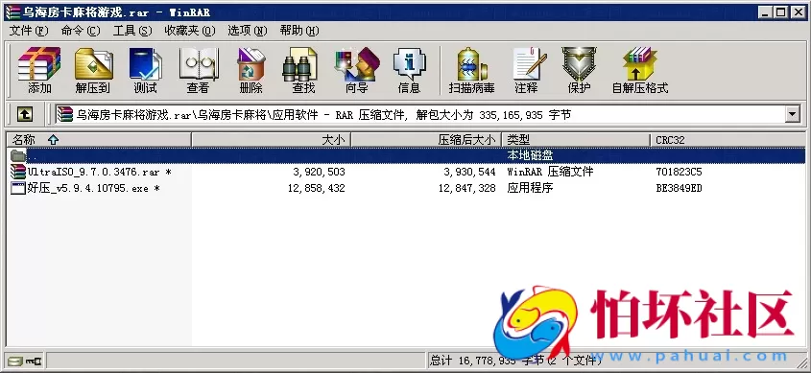Viewport: 811px width, 373px height.
Task: Click the 添加 (Add) toolbar icon
Action: [x=39, y=70]
